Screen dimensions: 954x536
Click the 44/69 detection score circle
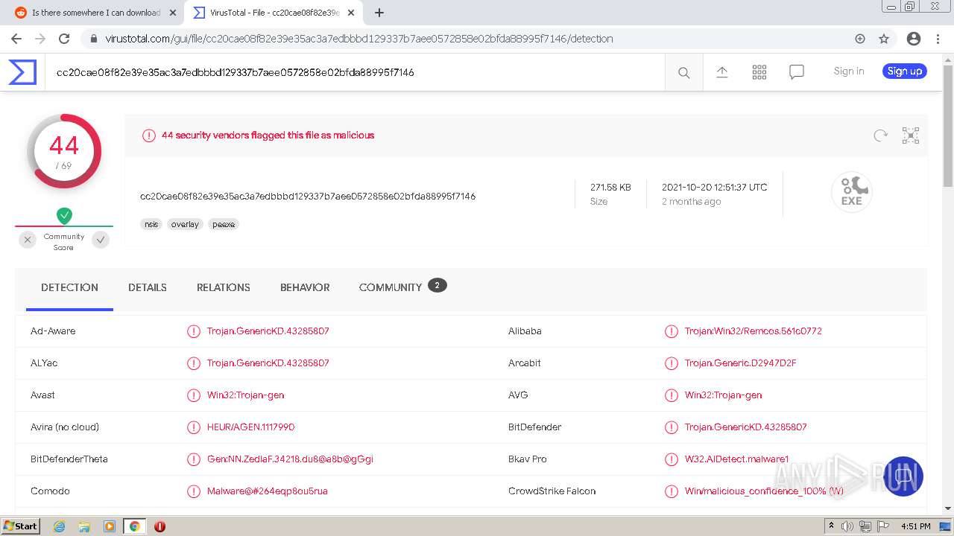pos(64,151)
